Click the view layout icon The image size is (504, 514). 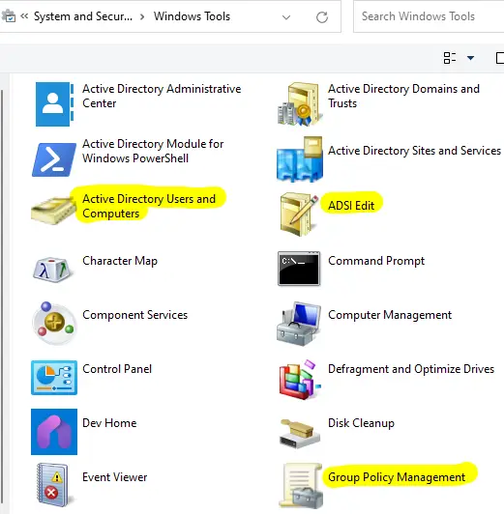(x=450, y=58)
